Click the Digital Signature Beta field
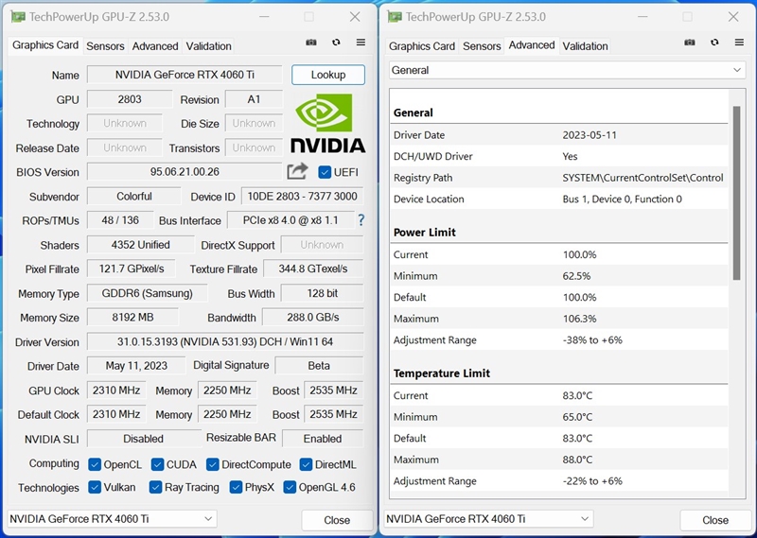Viewport: 757px width, 538px height. [319, 366]
